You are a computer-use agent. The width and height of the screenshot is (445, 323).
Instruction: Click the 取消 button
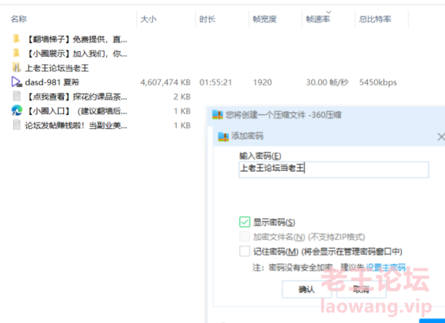coord(361,290)
